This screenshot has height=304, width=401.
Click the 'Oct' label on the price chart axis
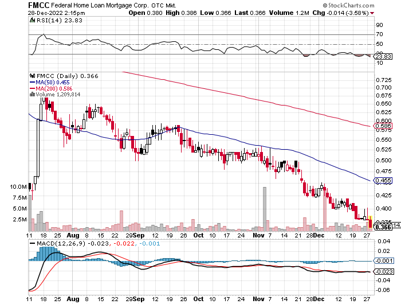click(198, 235)
